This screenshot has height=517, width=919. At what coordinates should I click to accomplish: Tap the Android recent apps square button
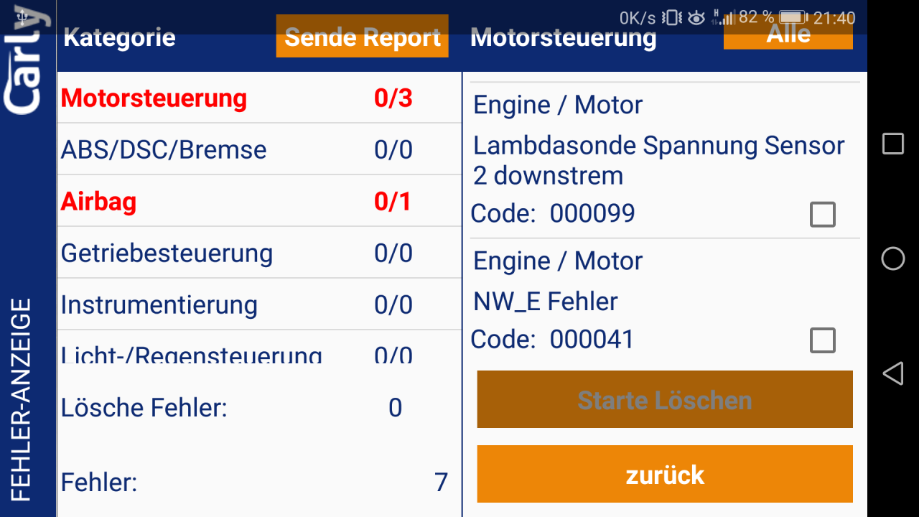(892, 144)
